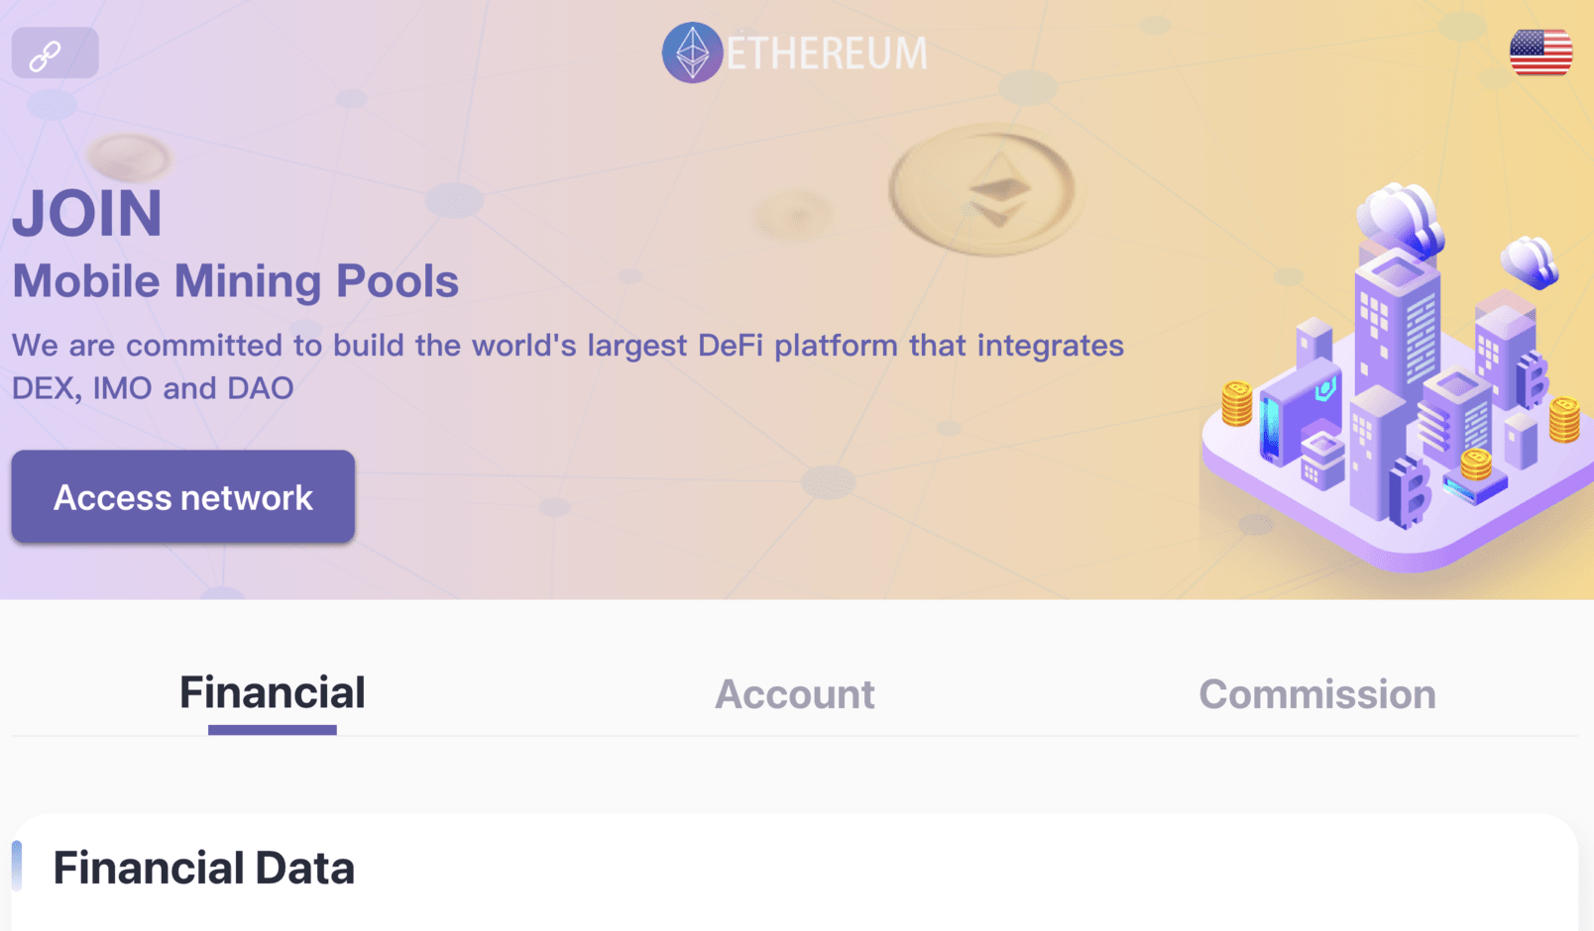The image size is (1594, 931).
Task: Click the DeFi platform description text
Action: [568, 366]
